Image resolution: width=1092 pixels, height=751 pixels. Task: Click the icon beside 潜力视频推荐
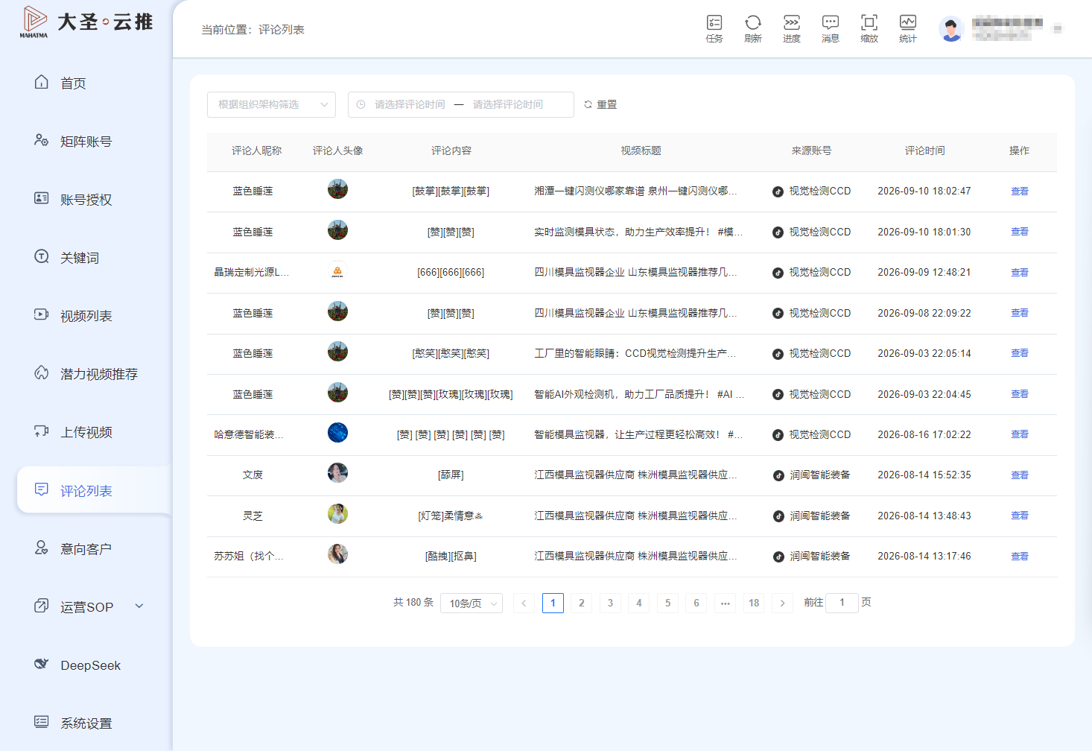(42, 373)
